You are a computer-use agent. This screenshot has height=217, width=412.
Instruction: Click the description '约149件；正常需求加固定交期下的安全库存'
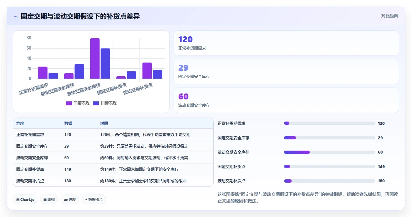[x=139, y=169]
